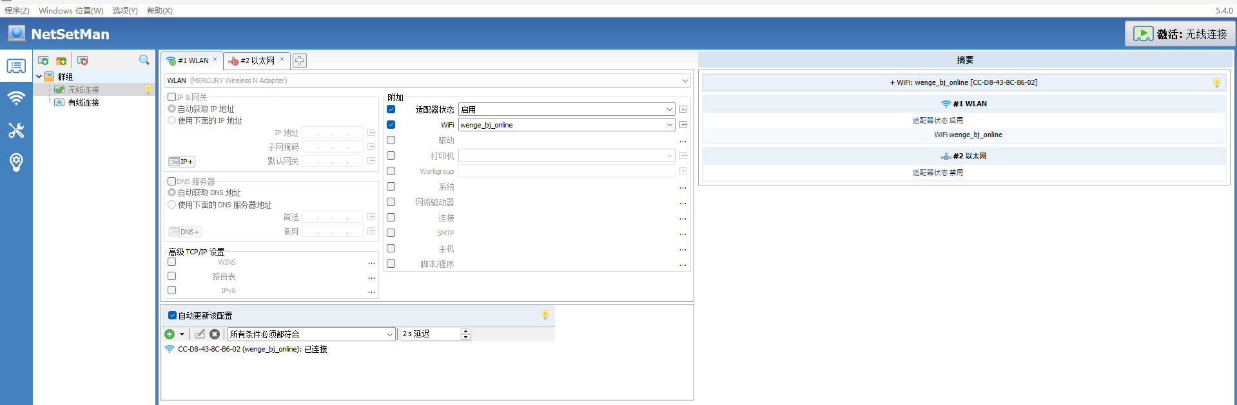This screenshot has height=405, width=1237.
Task: Open the WLAN adapter selection dropdown
Action: (x=427, y=80)
